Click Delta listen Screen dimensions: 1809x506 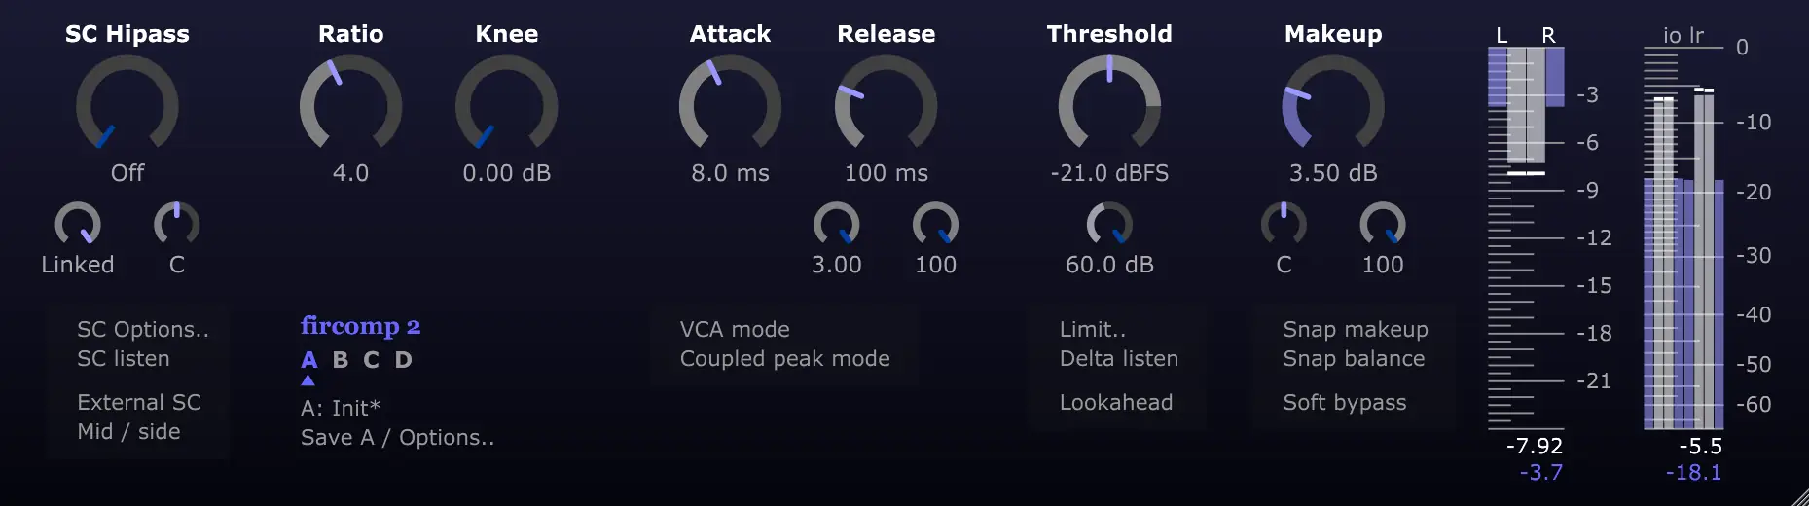coord(1119,359)
